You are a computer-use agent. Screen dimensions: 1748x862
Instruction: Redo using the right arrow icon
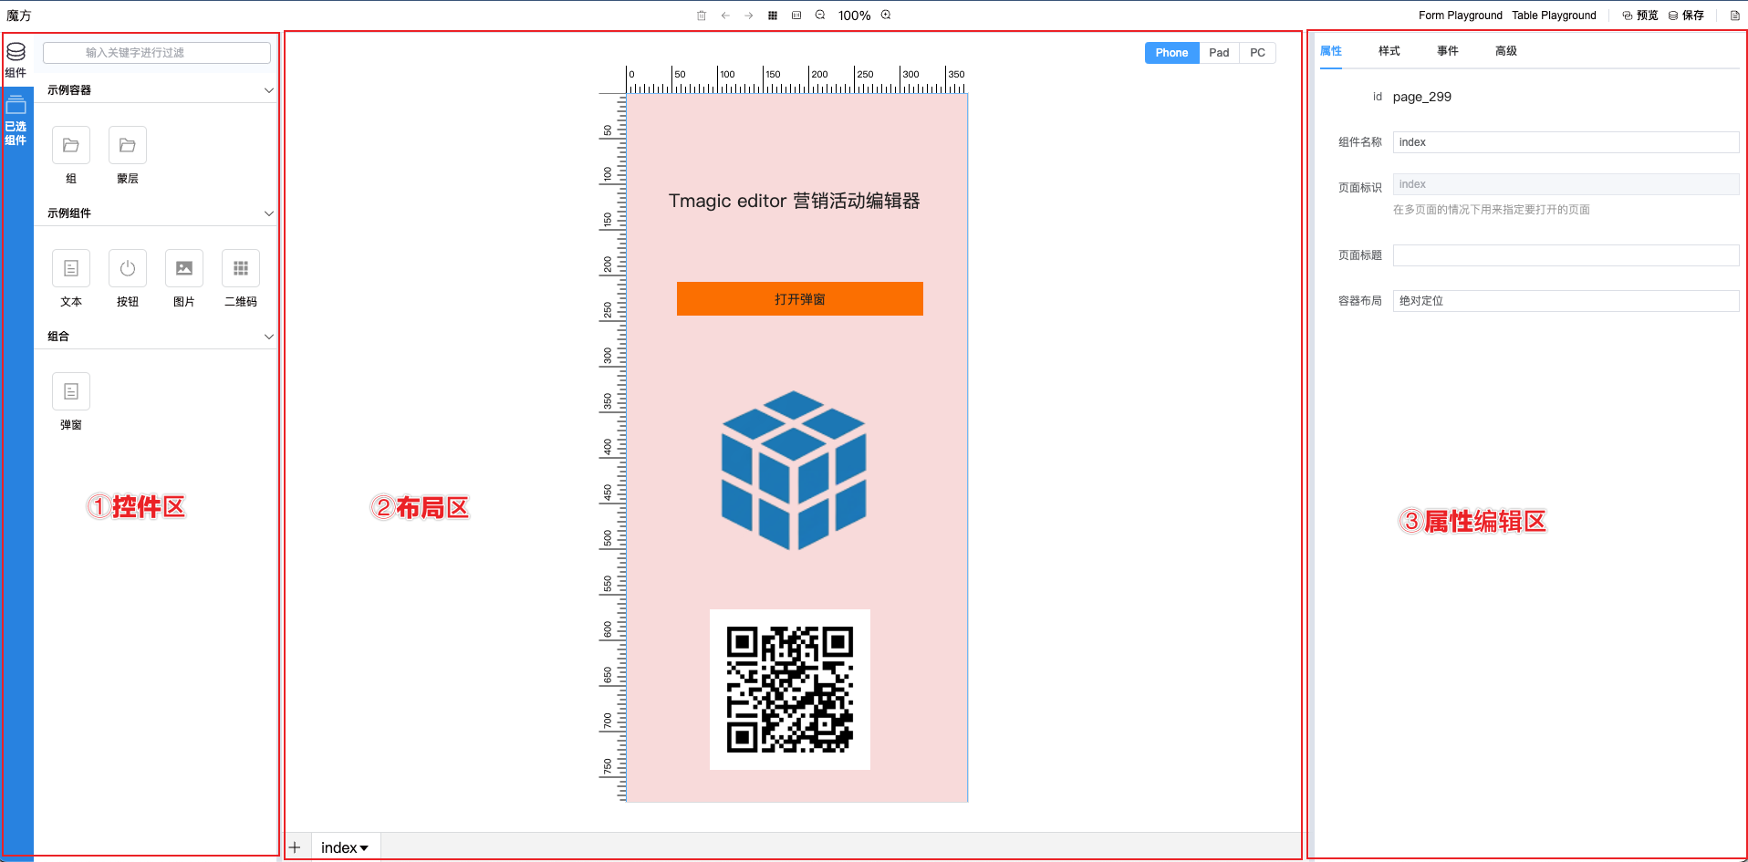[x=749, y=16]
